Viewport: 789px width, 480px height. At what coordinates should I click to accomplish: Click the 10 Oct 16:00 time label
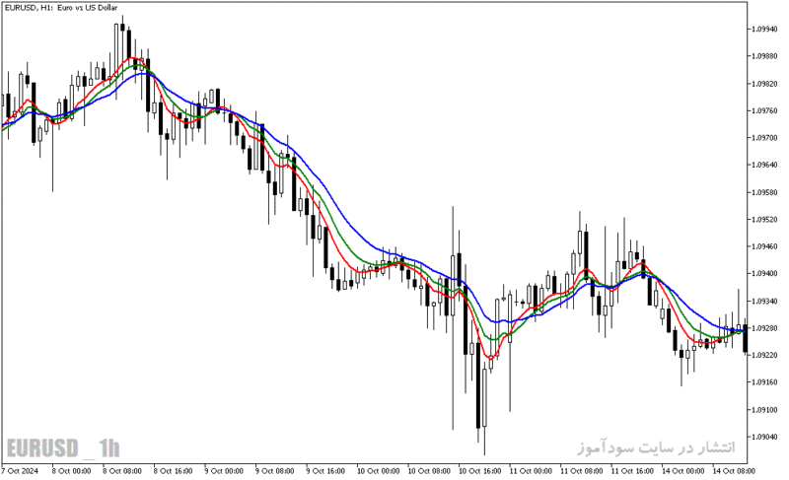(479, 471)
